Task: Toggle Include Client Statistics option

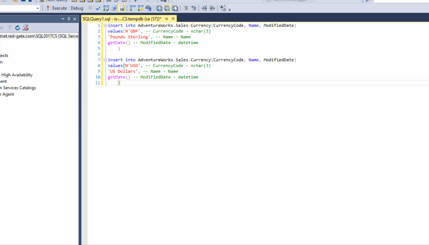Action: 148,8
